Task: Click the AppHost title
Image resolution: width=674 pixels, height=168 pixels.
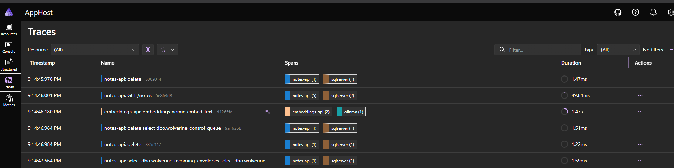Action: 39,12
